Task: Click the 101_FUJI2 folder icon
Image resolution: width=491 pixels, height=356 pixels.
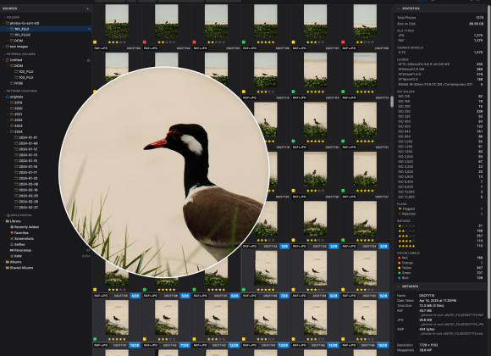Action: pyautogui.click(x=12, y=35)
